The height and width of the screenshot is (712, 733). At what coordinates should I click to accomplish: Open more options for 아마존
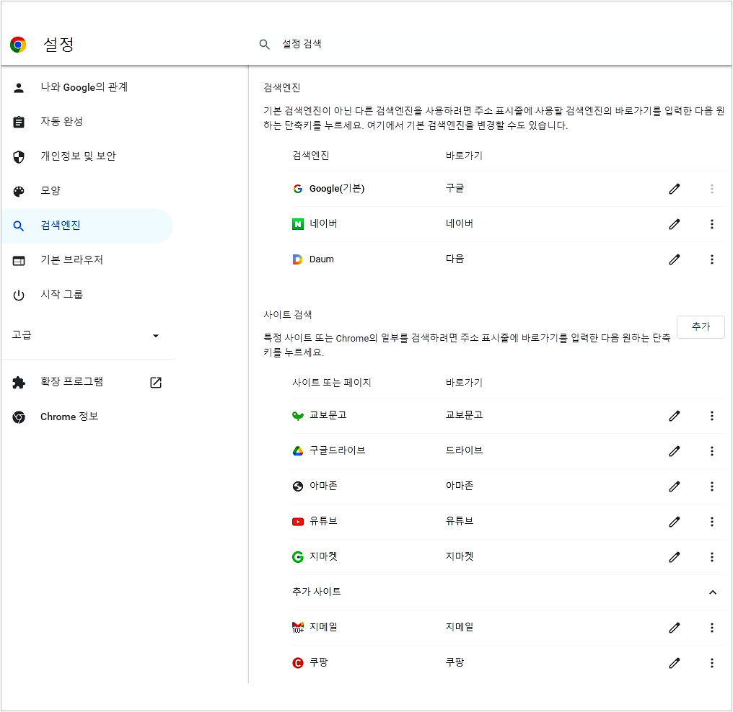[x=711, y=486]
